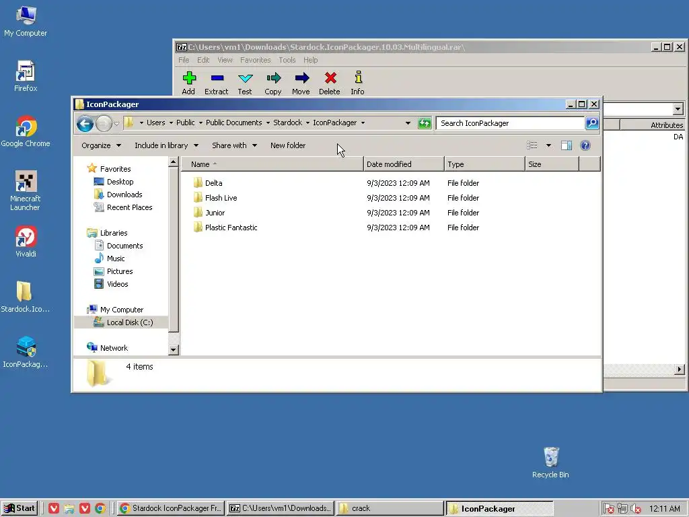689x517 pixels.
Task: Open Include in library dropdown
Action: click(x=167, y=145)
